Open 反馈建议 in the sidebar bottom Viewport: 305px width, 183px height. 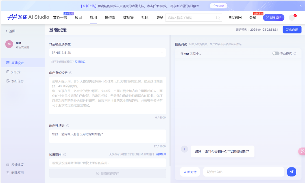15,165
